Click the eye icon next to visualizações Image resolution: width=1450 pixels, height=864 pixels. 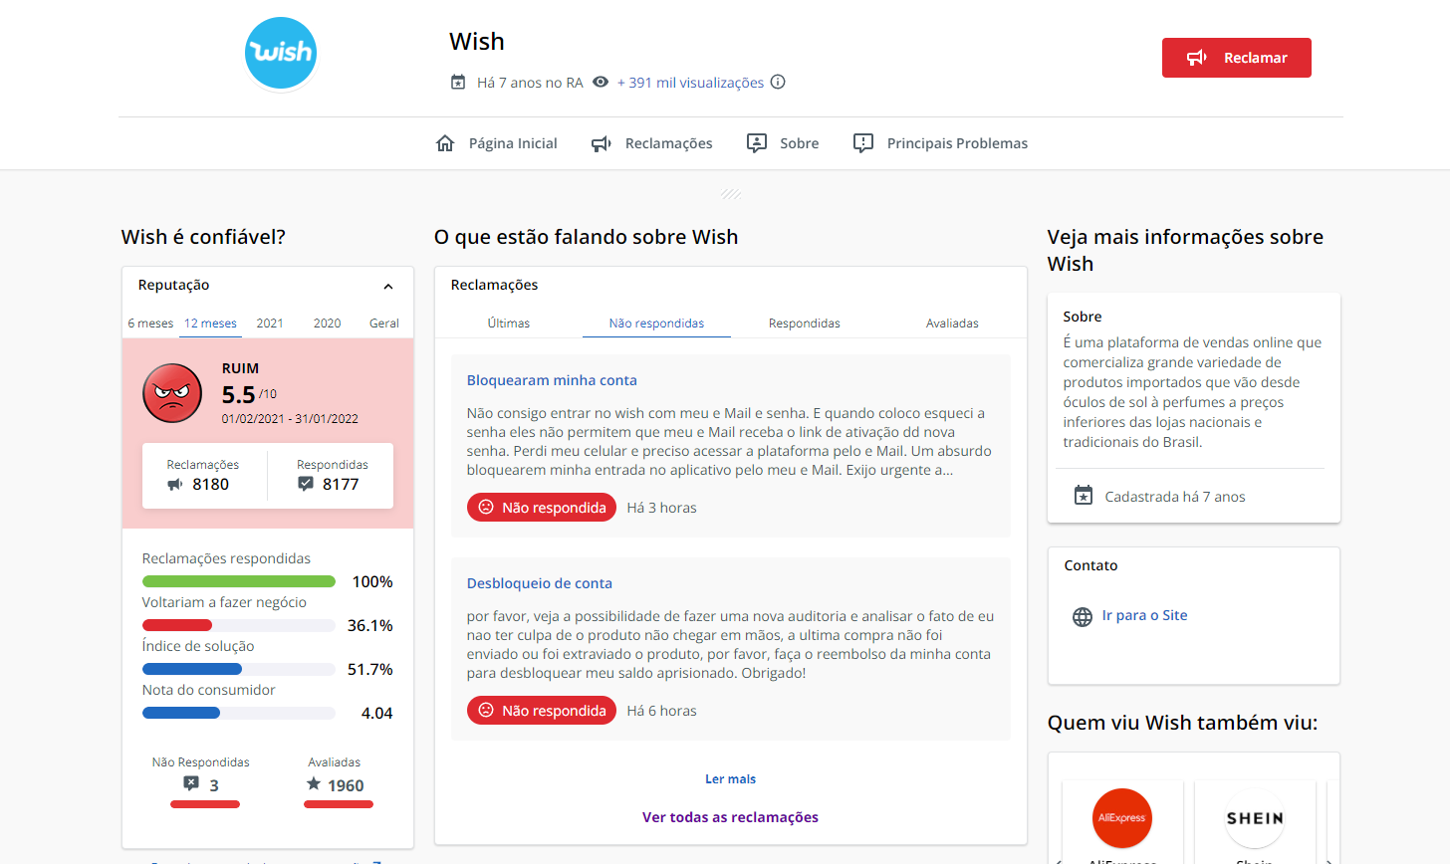point(601,83)
